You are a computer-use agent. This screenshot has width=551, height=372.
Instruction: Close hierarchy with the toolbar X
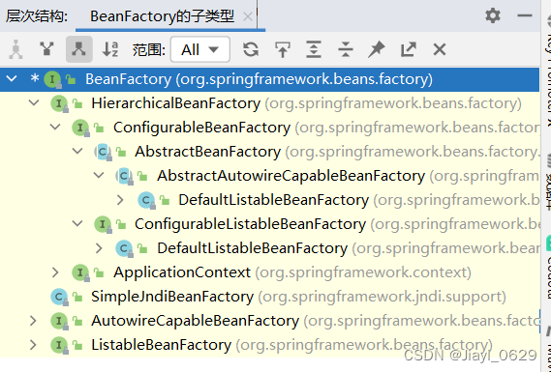coord(440,49)
